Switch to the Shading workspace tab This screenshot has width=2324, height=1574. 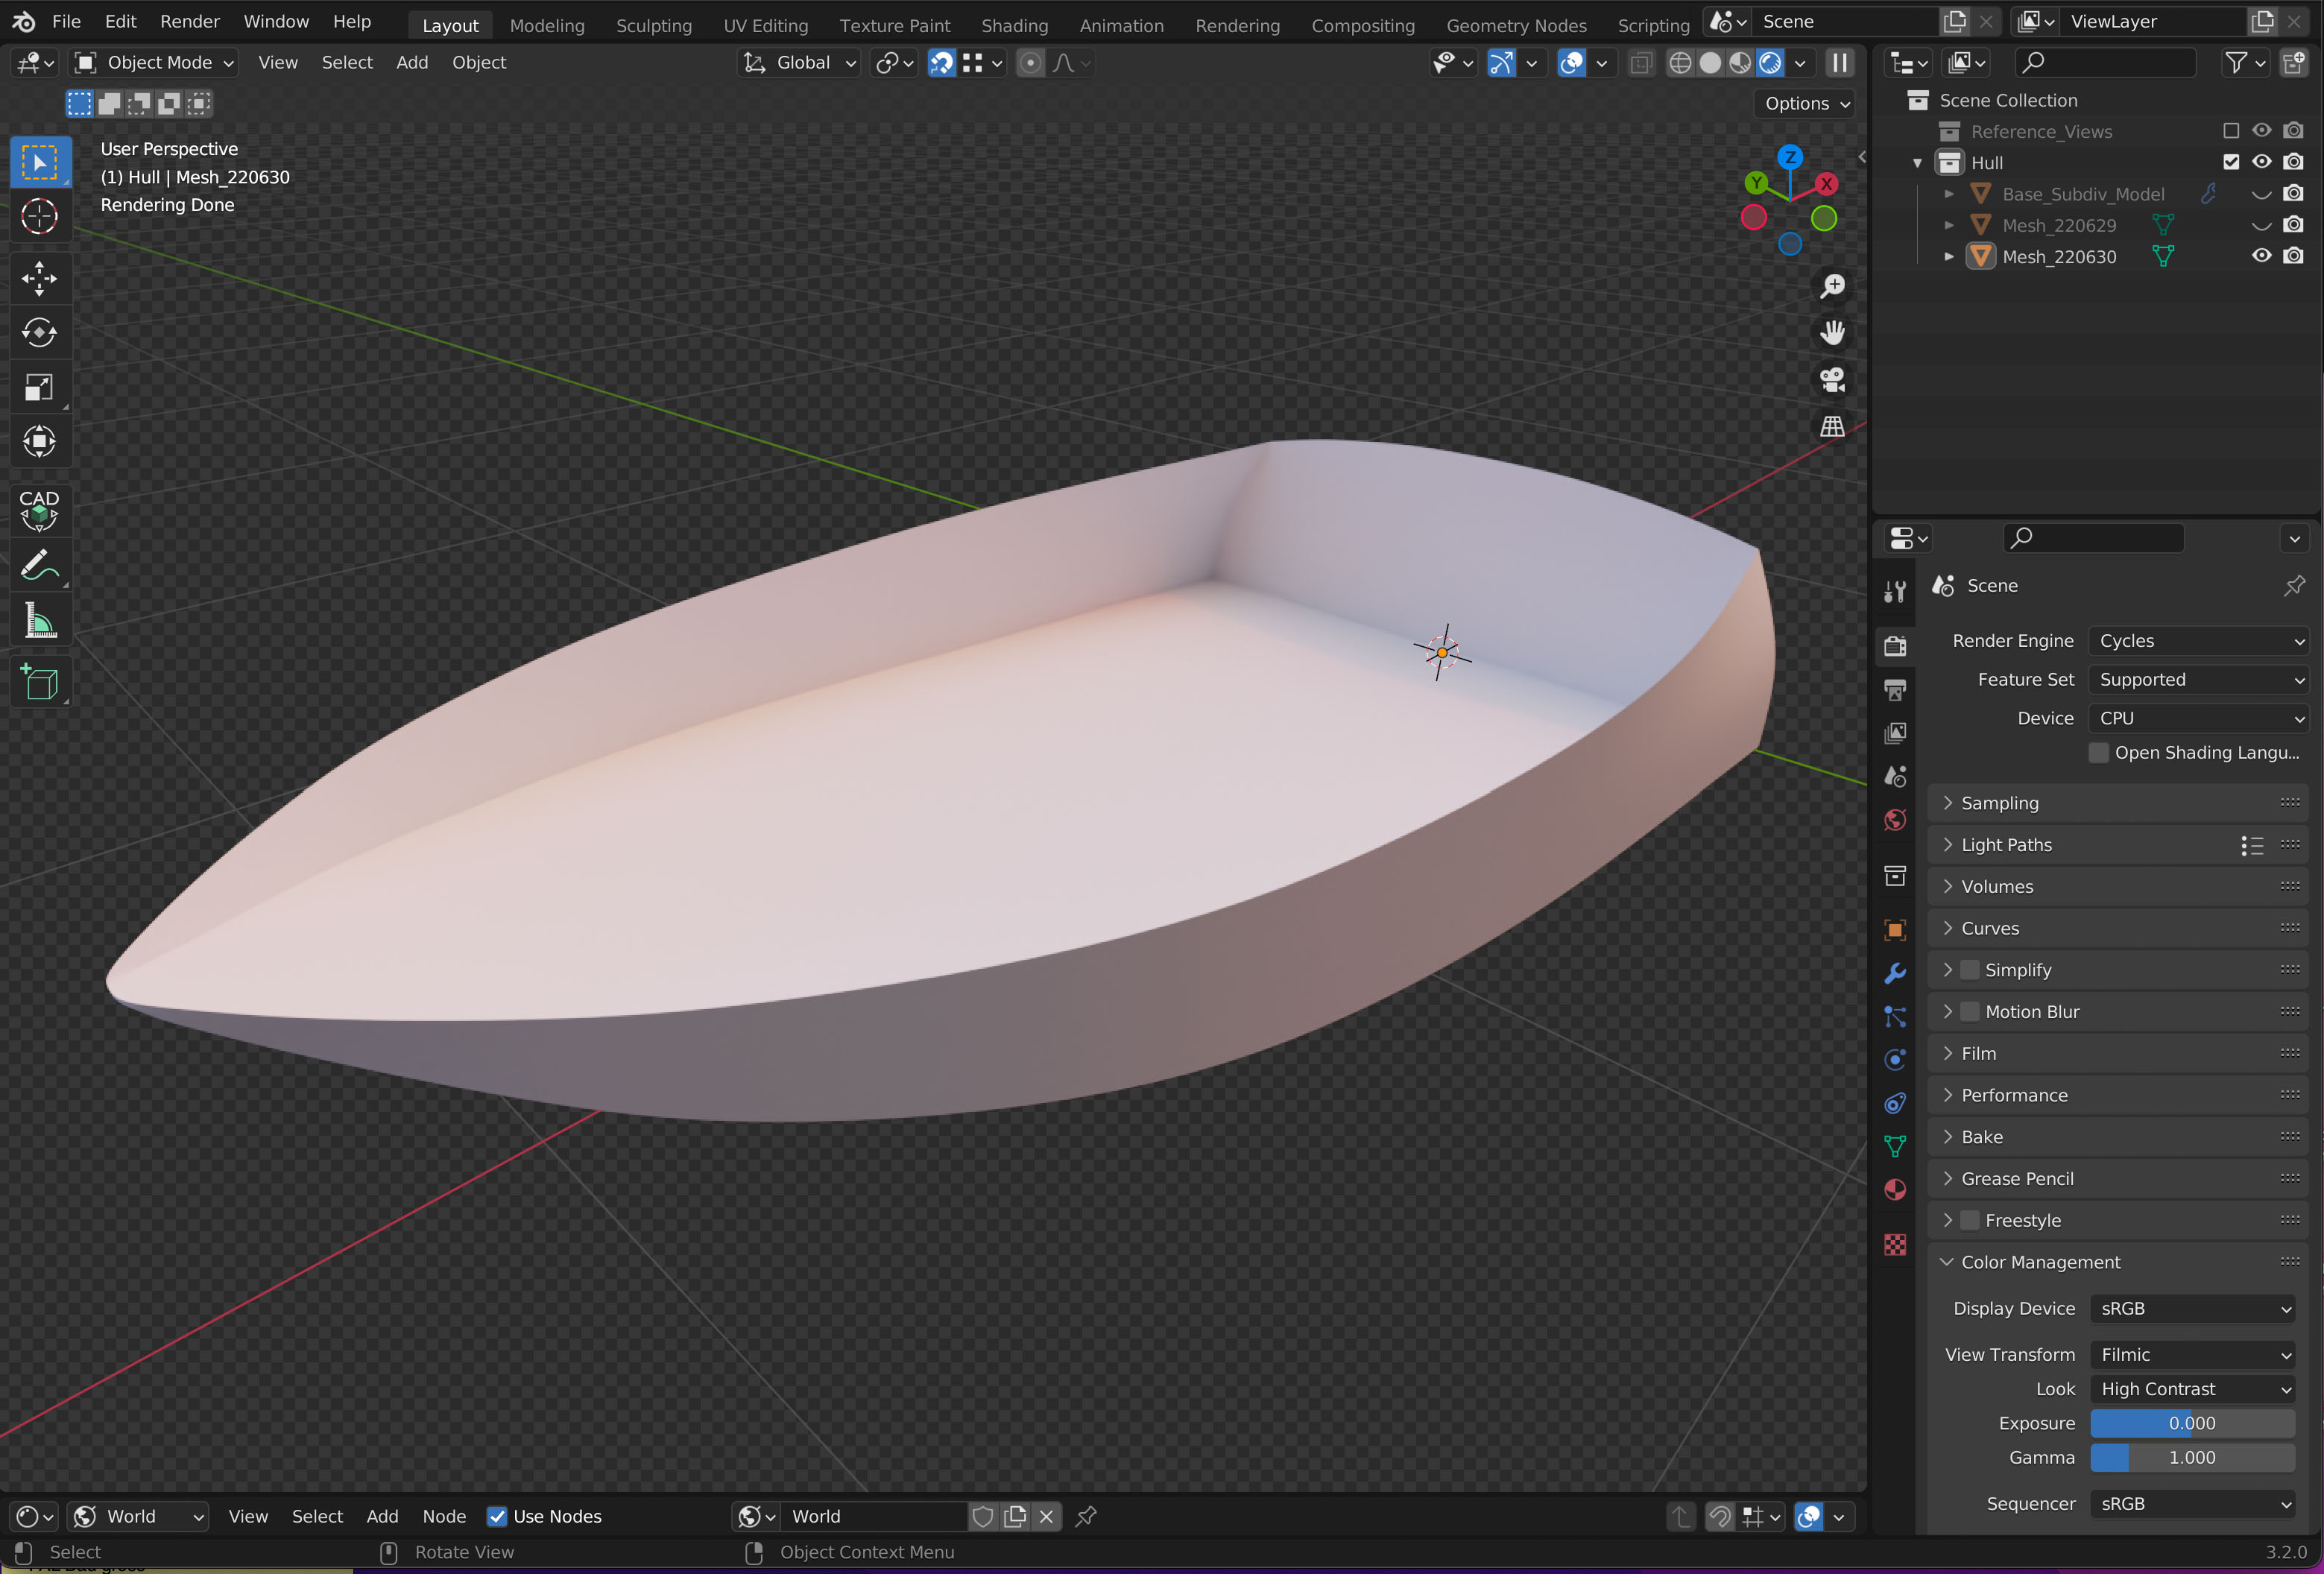[1014, 25]
